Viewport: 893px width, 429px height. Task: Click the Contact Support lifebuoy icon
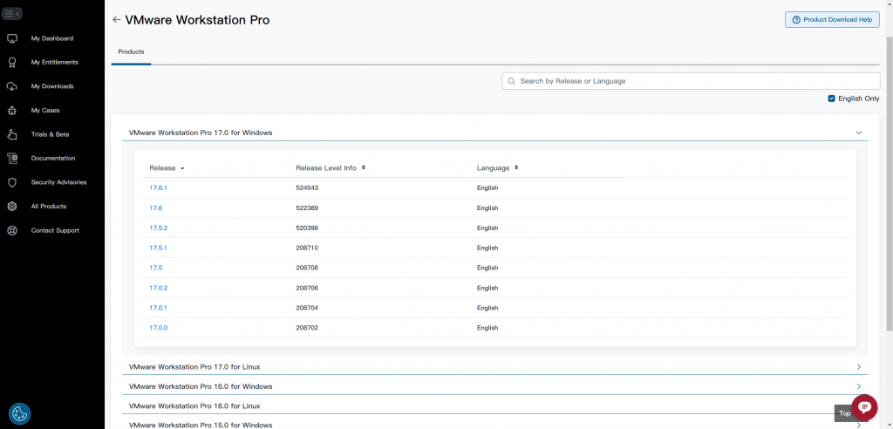pyautogui.click(x=12, y=231)
